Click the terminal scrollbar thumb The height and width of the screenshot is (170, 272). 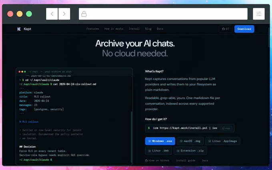coord(132,137)
